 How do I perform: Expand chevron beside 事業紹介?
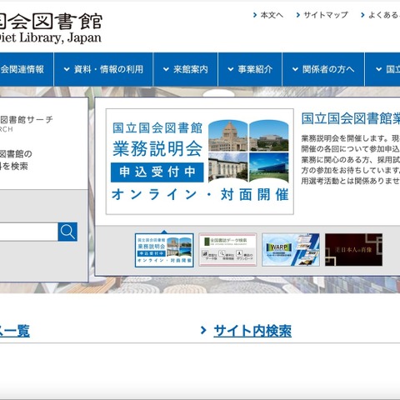(x=231, y=69)
